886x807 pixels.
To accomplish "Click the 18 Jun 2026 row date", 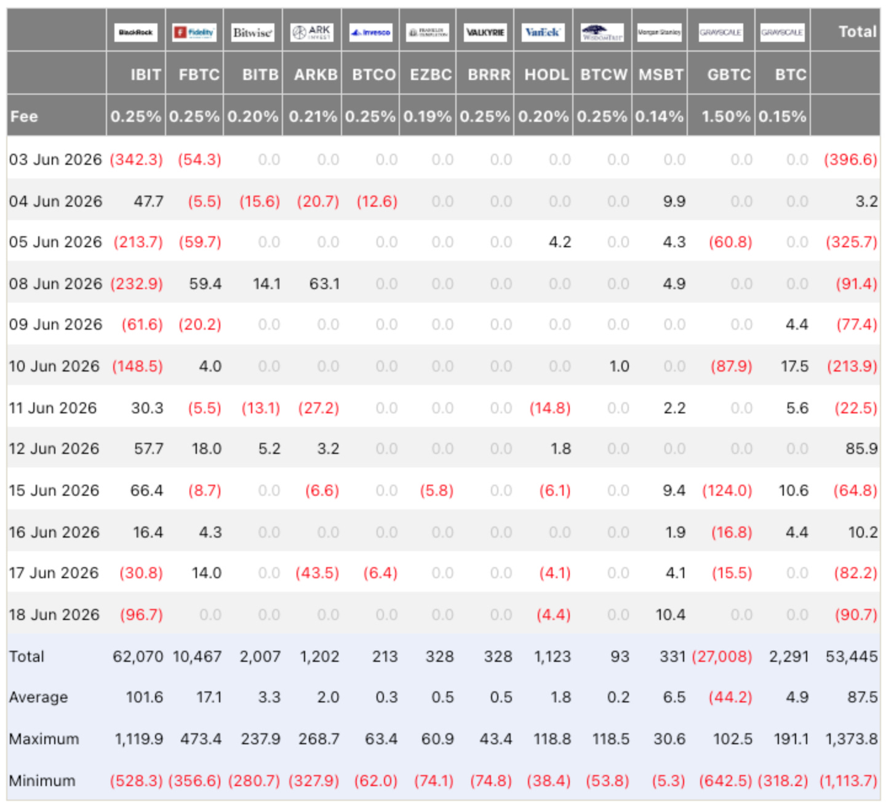I will (x=54, y=614).
